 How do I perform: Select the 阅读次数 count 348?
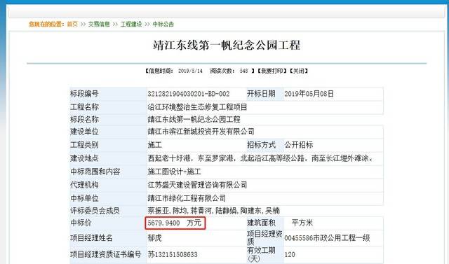(x=243, y=71)
